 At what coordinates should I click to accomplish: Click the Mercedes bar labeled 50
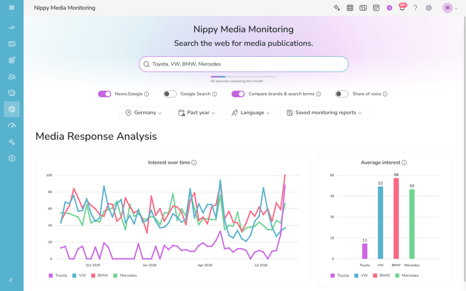click(412, 224)
